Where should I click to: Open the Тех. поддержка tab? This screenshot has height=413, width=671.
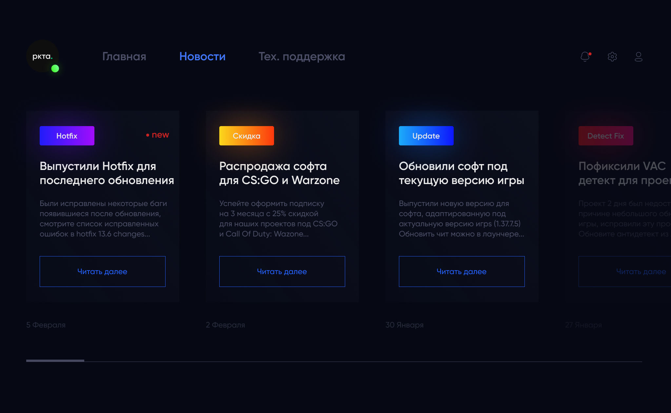tap(302, 56)
